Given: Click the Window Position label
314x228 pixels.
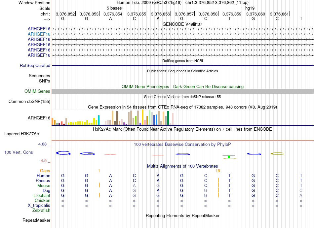Looking at the screenshot, I should coord(34,3).
